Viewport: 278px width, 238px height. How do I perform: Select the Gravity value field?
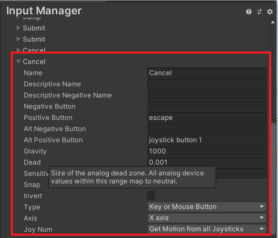(x=207, y=151)
